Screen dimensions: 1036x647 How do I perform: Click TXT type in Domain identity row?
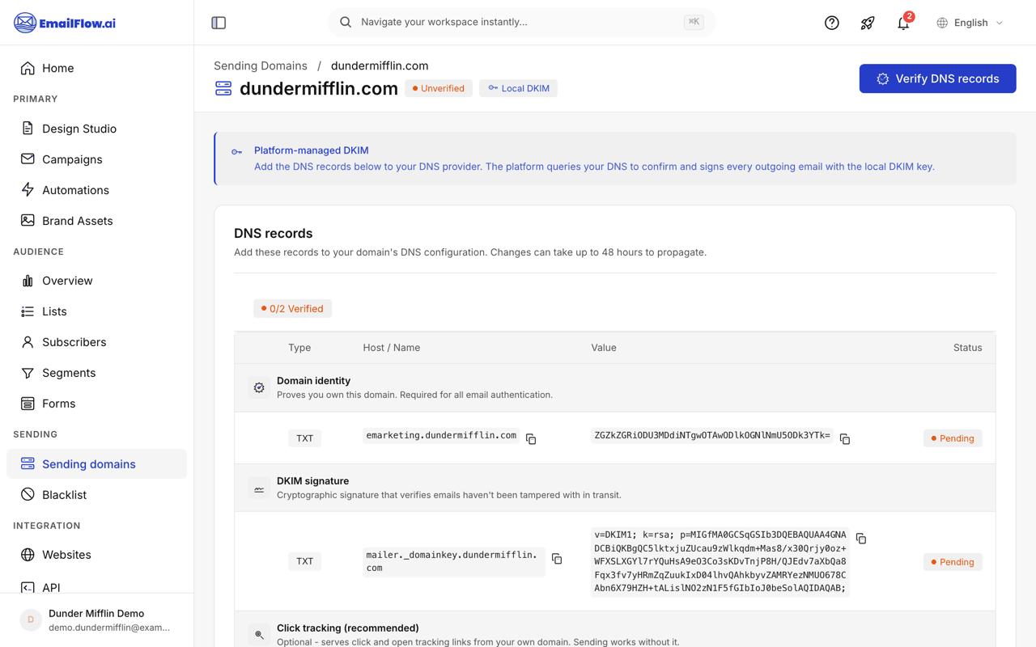(304, 438)
